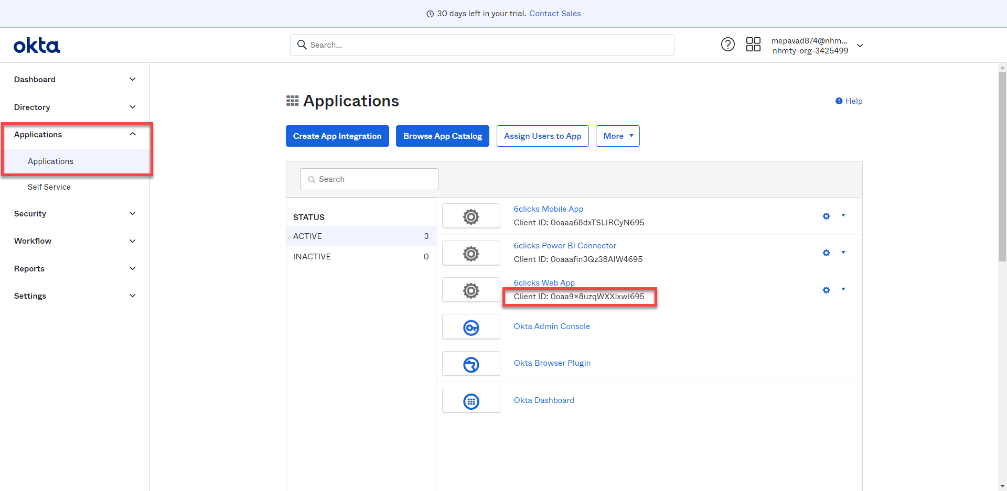Open the help question-mark icon in header
This screenshot has width=1007, height=491.
[x=728, y=45]
